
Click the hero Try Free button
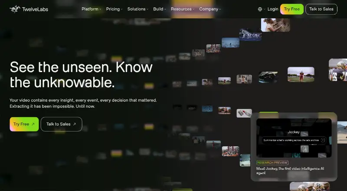click(24, 124)
